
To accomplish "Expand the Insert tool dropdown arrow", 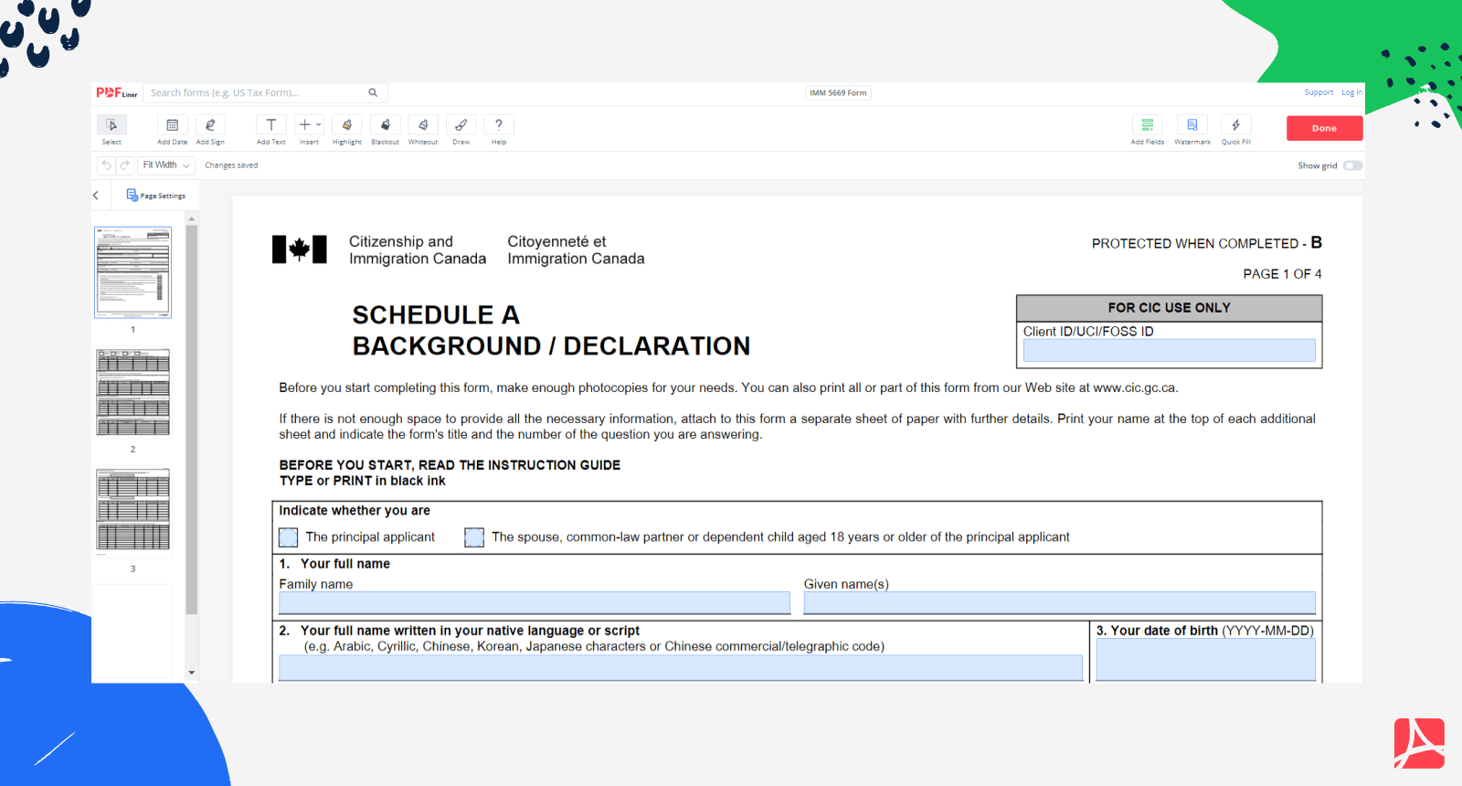I will 319,124.
